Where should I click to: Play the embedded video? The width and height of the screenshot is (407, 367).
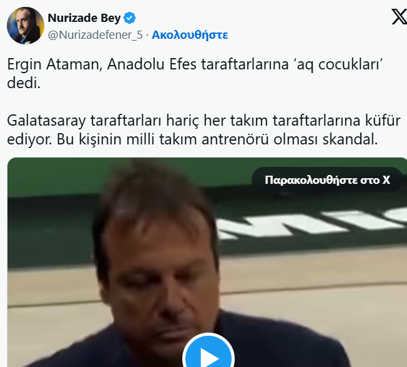(208, 353)
